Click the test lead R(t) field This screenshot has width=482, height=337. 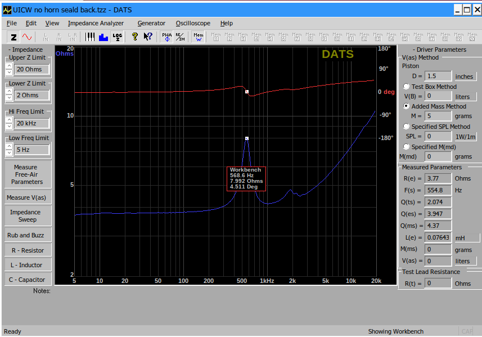click(x=438, y=283)
